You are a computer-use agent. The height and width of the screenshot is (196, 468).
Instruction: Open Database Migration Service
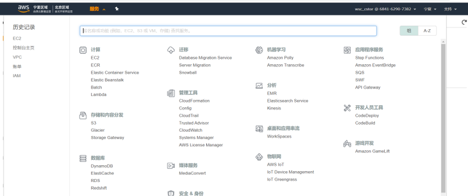[x=206, y=58]
